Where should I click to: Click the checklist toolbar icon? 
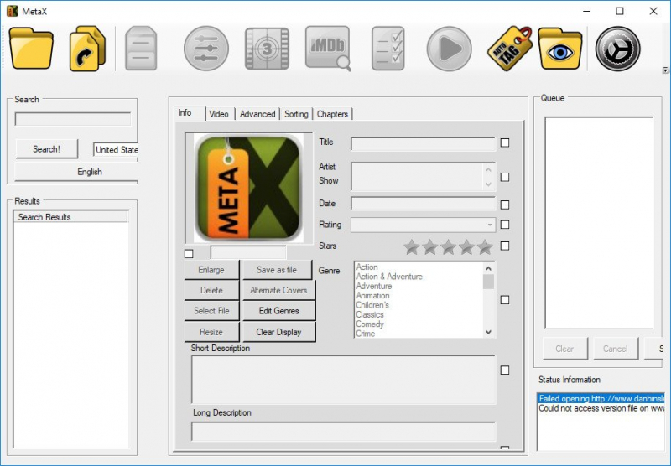(388, 49)
